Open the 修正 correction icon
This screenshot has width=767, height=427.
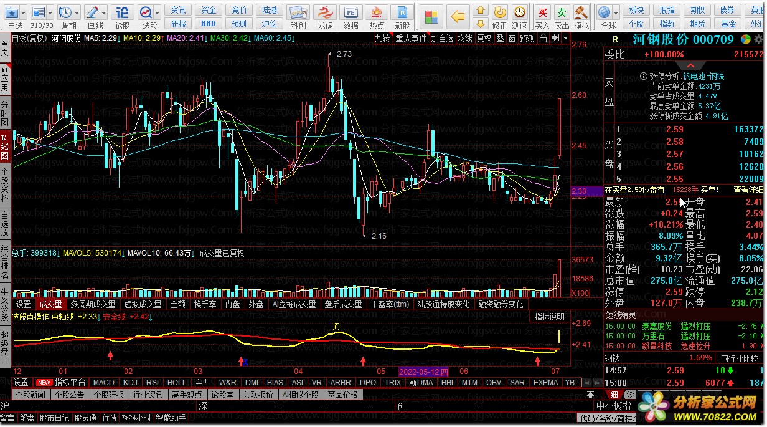[500, 12]
